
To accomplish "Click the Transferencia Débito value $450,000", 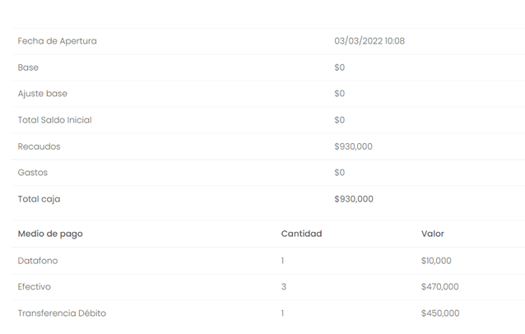I will [x=440, y=313].
